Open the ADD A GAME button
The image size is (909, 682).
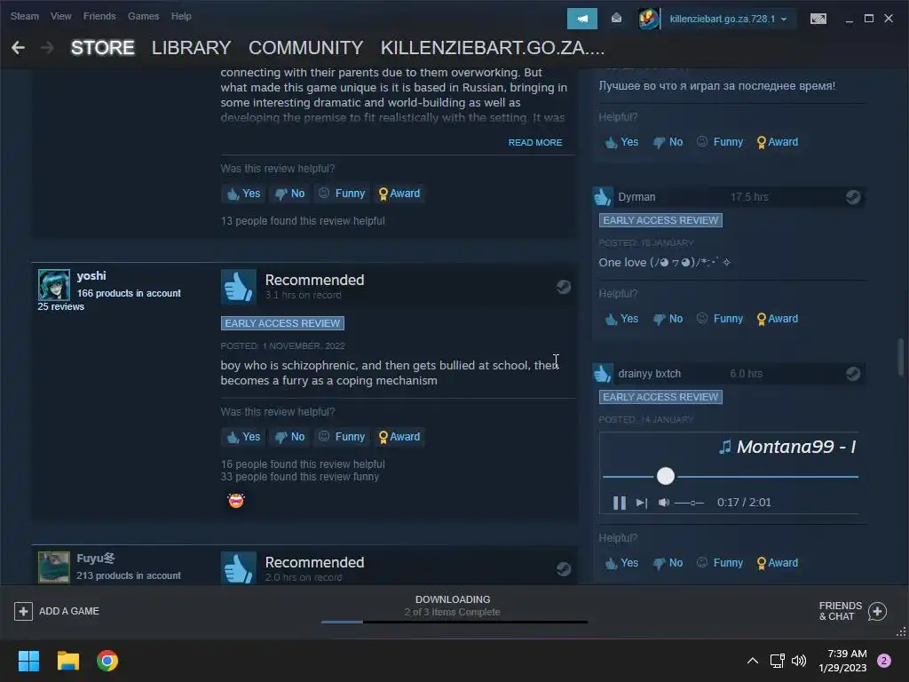pyautogui.click(x=57, y=611)
